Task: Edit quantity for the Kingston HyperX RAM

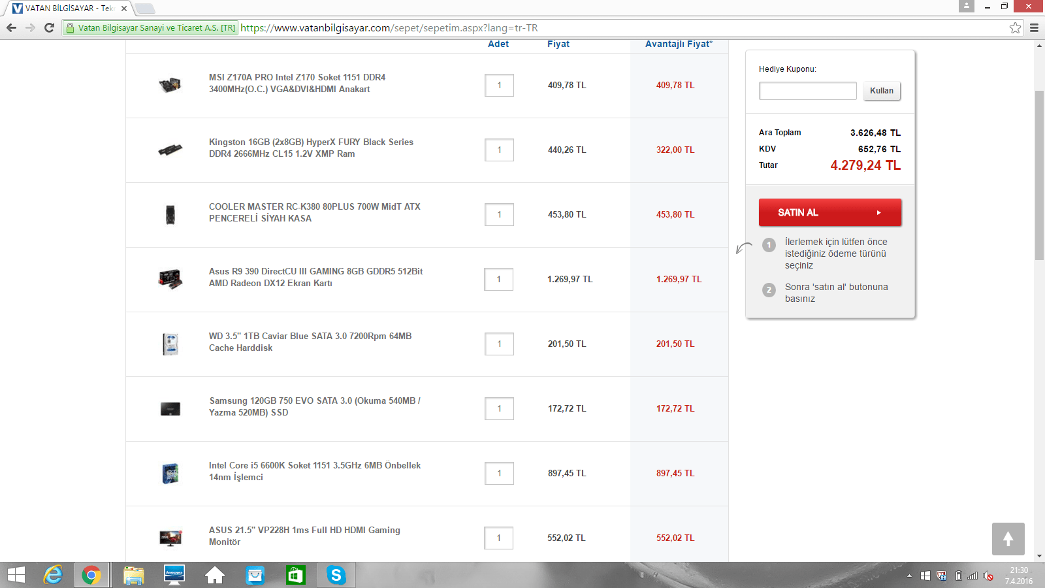Action: pos(499,150)
